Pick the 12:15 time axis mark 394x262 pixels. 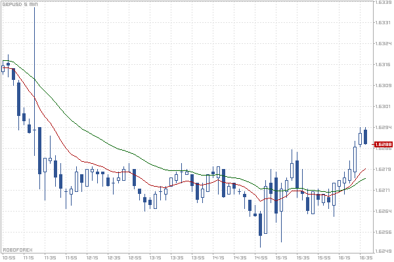pyautogui.click(x=92, y=257)
